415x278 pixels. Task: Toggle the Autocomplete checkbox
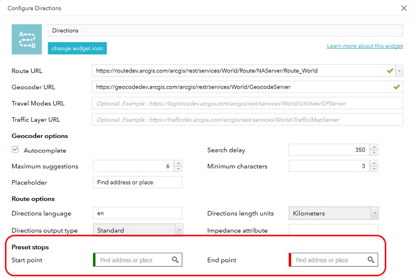tap(15, 149)
